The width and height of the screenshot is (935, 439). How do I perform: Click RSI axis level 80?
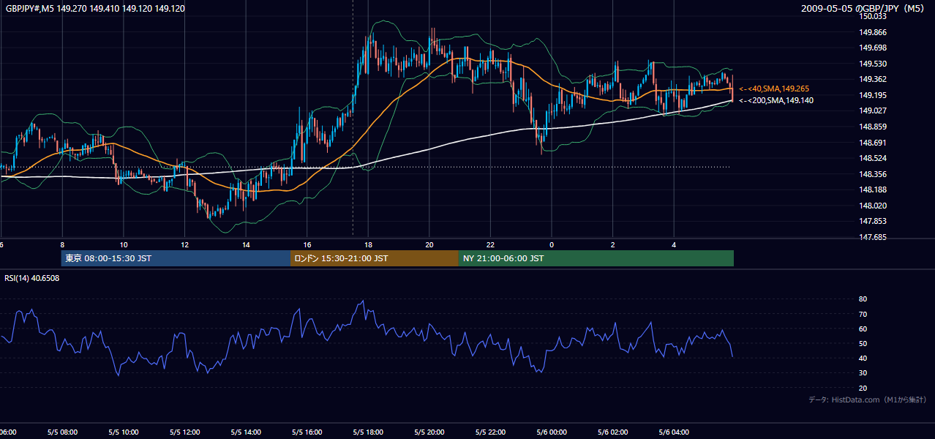tap(863, 299)
